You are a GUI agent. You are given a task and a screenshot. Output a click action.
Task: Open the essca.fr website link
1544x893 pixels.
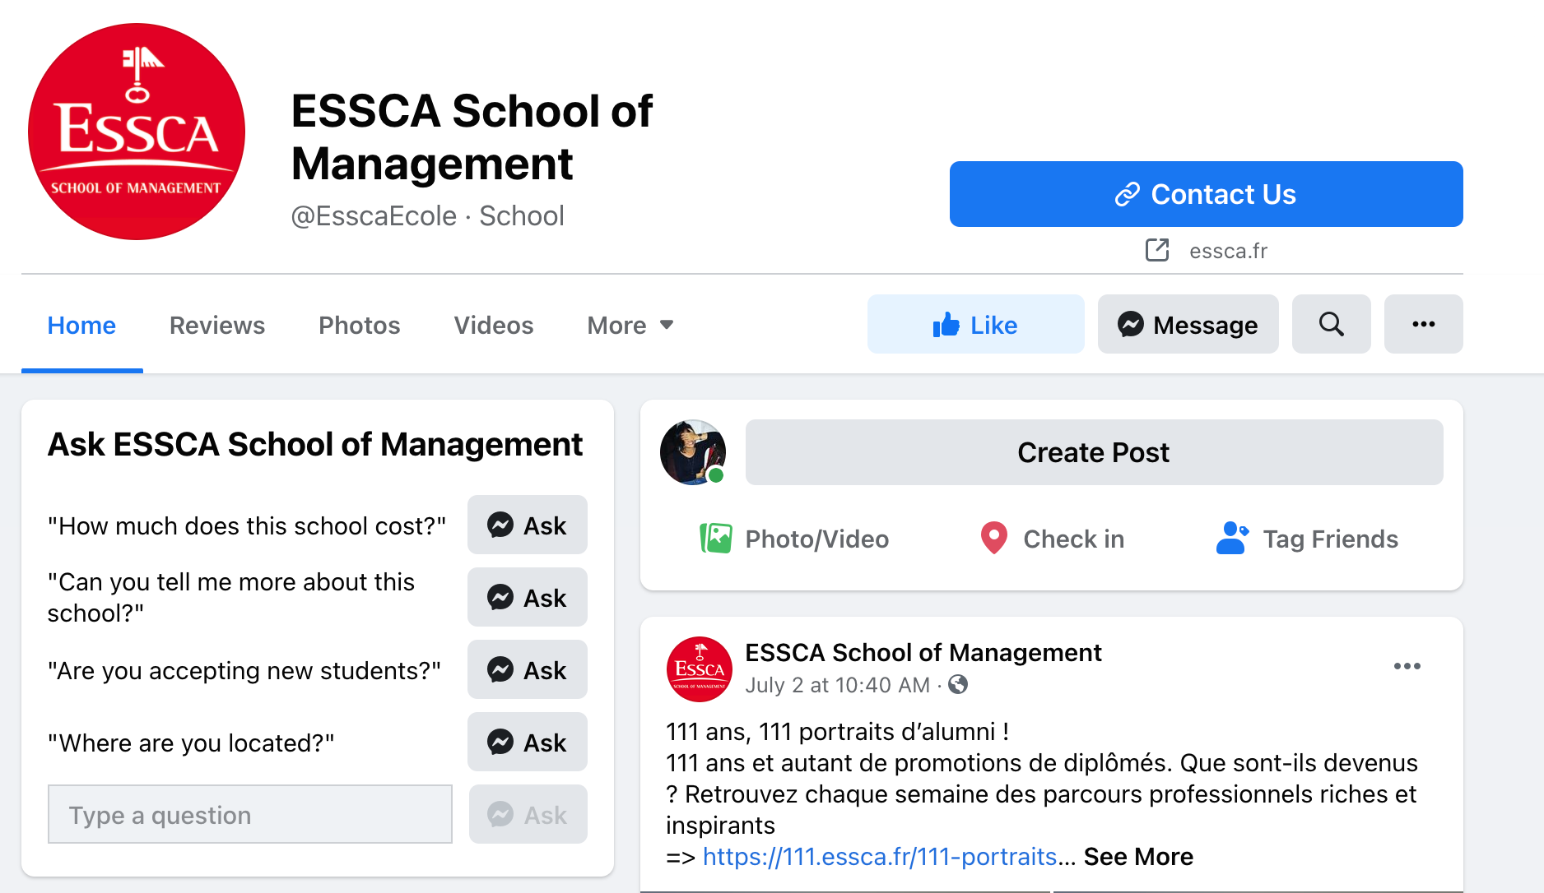pyautogui.click(x=1228, y=251)
